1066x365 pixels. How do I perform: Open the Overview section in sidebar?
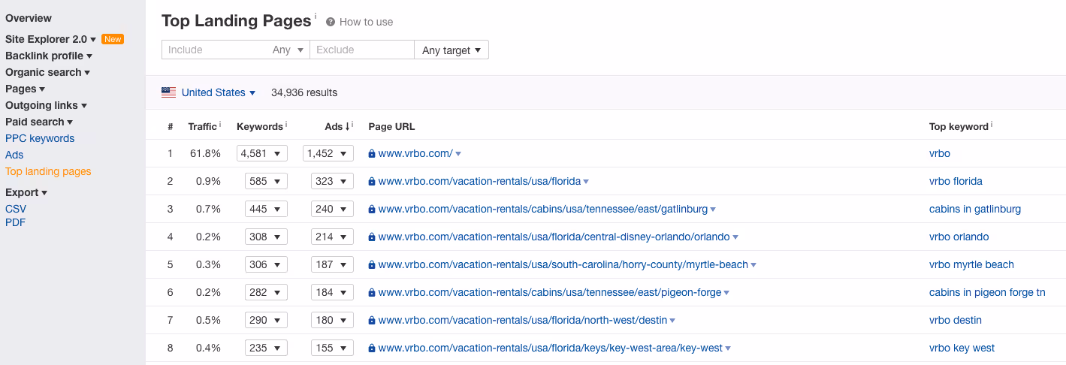tap(29, 18)
